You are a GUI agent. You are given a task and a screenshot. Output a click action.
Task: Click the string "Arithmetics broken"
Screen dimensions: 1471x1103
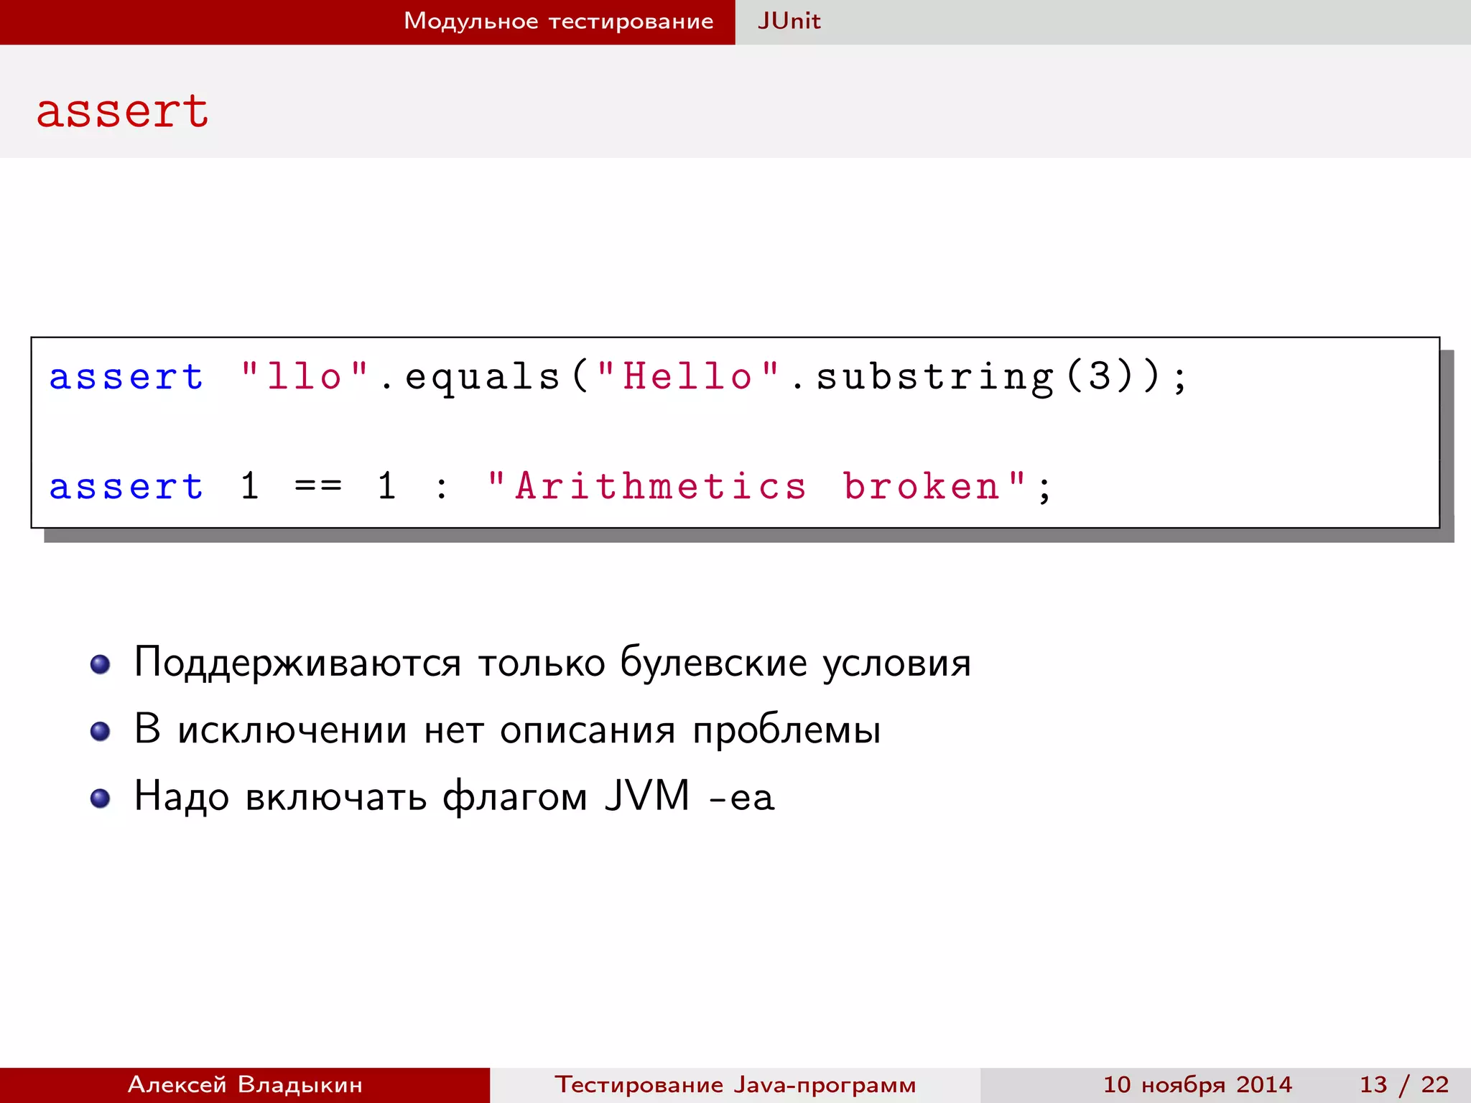(x=756, y=486)
